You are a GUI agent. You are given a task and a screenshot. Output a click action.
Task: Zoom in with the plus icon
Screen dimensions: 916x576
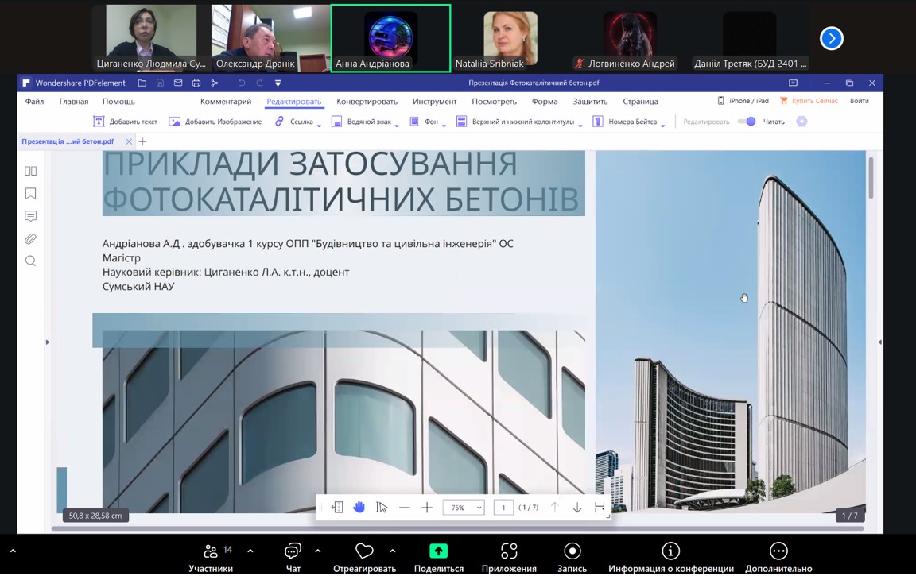[x=427, y=508]
